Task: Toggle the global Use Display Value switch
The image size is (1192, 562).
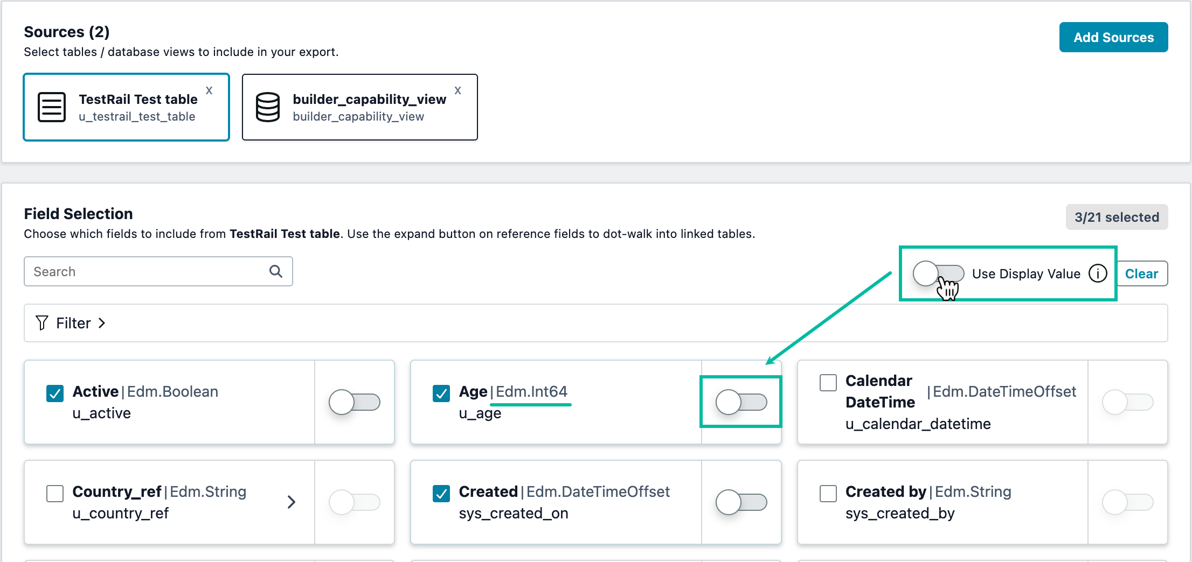Action: click(939, 273)
